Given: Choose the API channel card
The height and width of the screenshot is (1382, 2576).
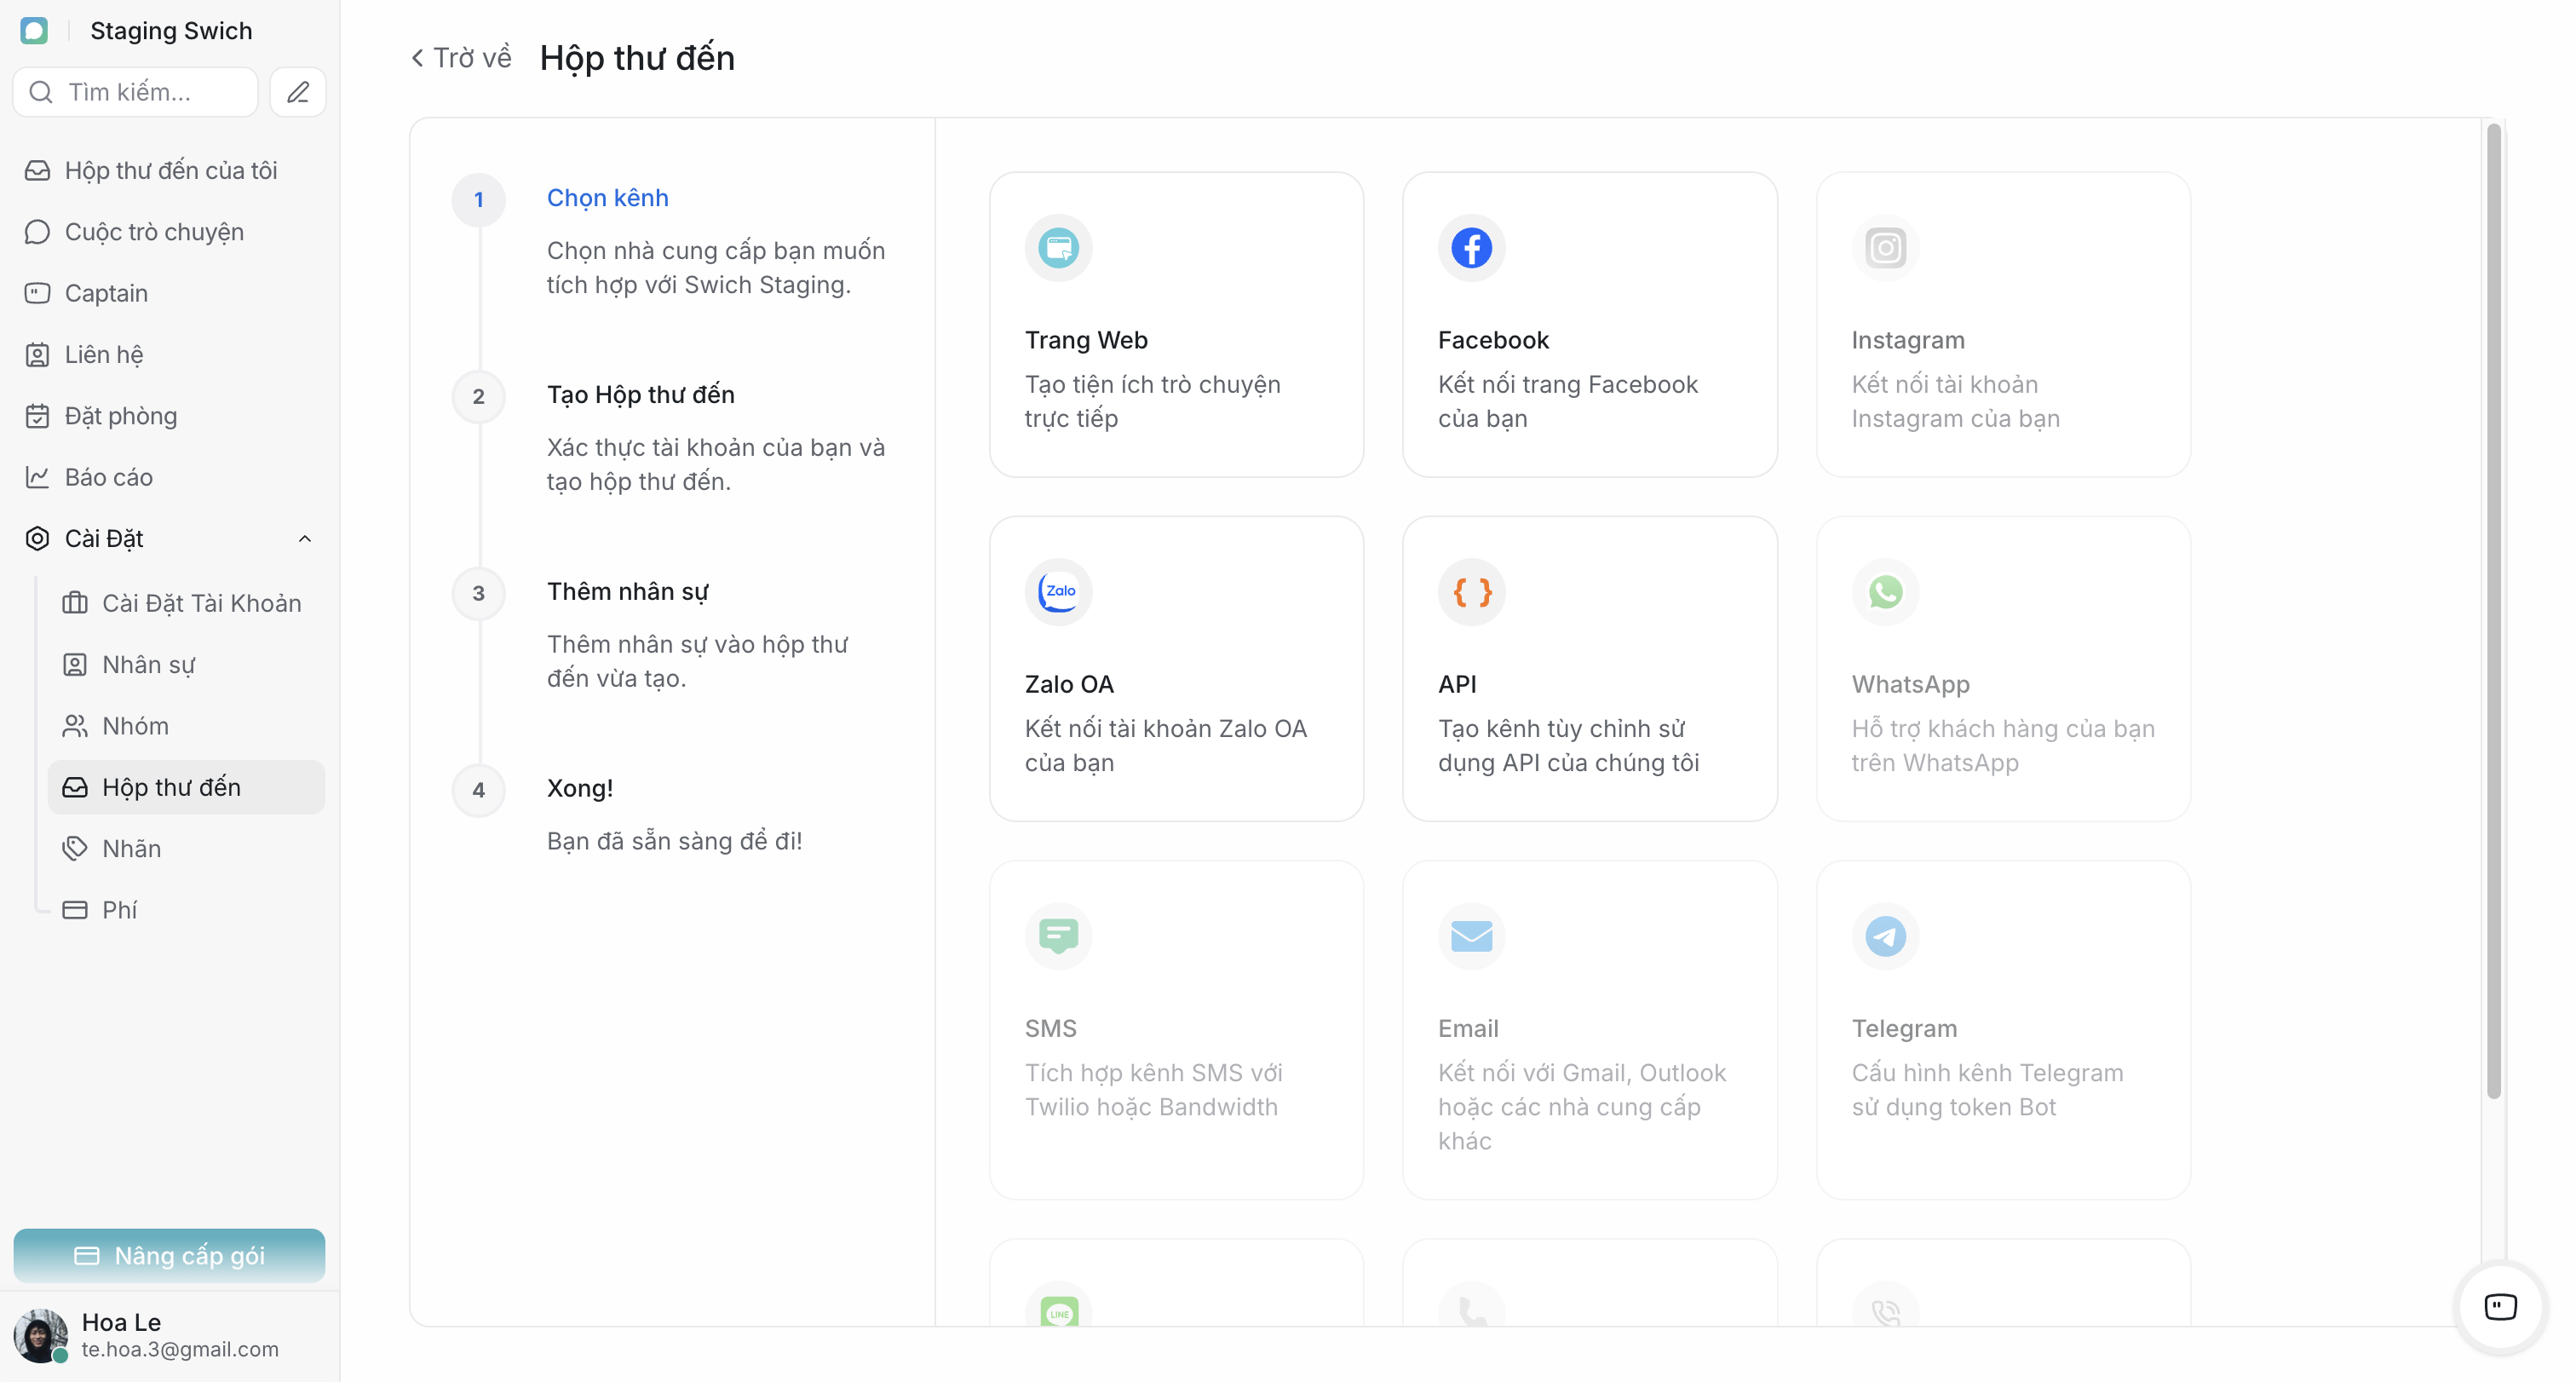Looking at the screenshot, I should [1589, 668].
